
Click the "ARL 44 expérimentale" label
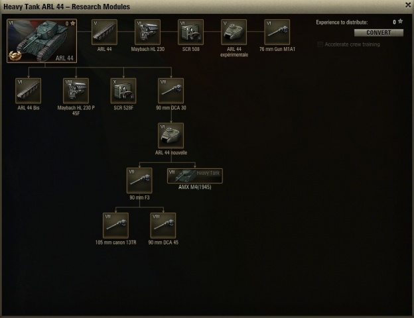(x=234, y=52)
